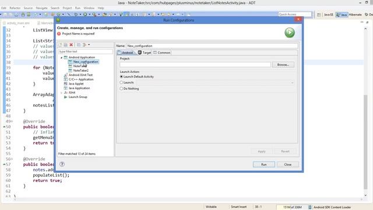Click the heap status memory bar
The width and height of the screenshot is (373, 210).
tap(293, 207)
